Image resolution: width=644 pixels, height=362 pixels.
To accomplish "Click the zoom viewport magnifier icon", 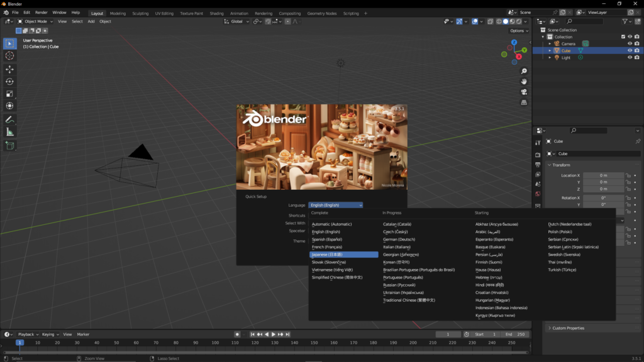I will 524,72.
